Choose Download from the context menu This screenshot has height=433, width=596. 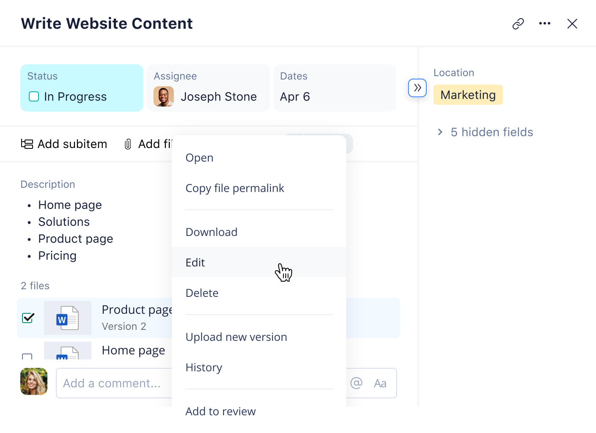[x=211, y=232]
